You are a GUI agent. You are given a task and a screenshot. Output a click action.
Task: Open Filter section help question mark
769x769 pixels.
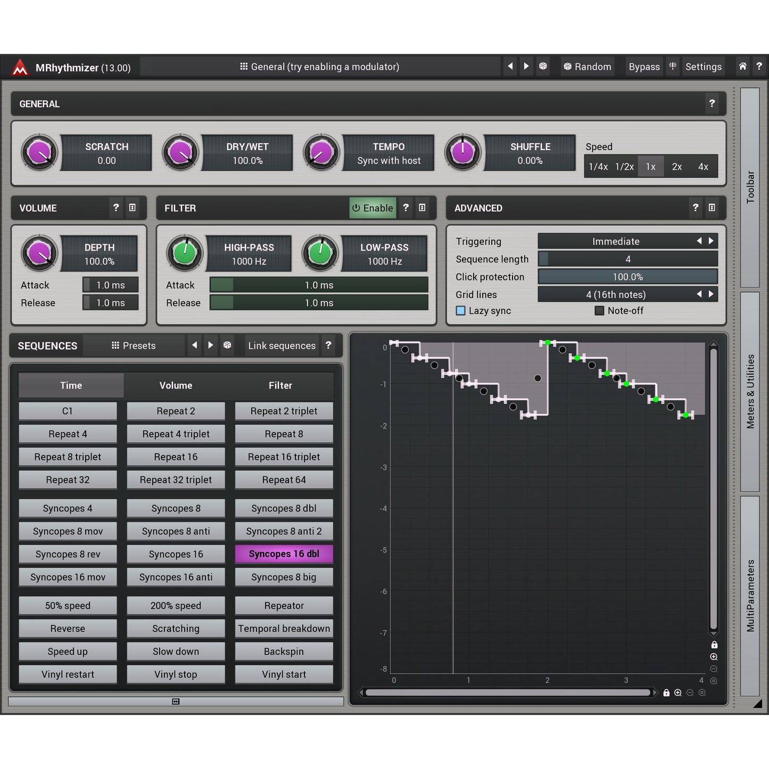click(406, 208)
